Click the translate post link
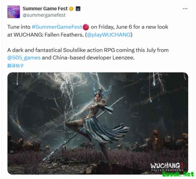The height and width of the screenshot is (179, 196). pos(15,66)
